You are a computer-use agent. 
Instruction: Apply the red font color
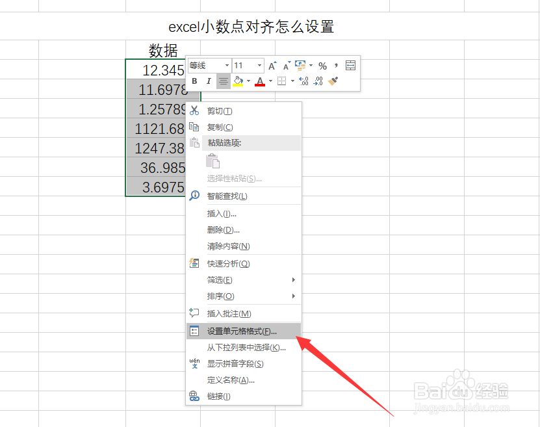[x=260, y=81]
